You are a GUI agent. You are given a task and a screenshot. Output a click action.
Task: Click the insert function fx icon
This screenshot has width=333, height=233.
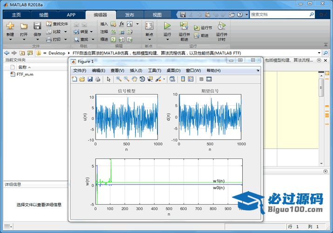coord(122,24)
